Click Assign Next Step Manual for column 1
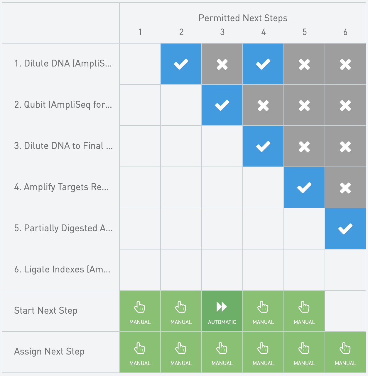This screenshot has width=368, height=376. pyautogui.click(x=140, y=352)
